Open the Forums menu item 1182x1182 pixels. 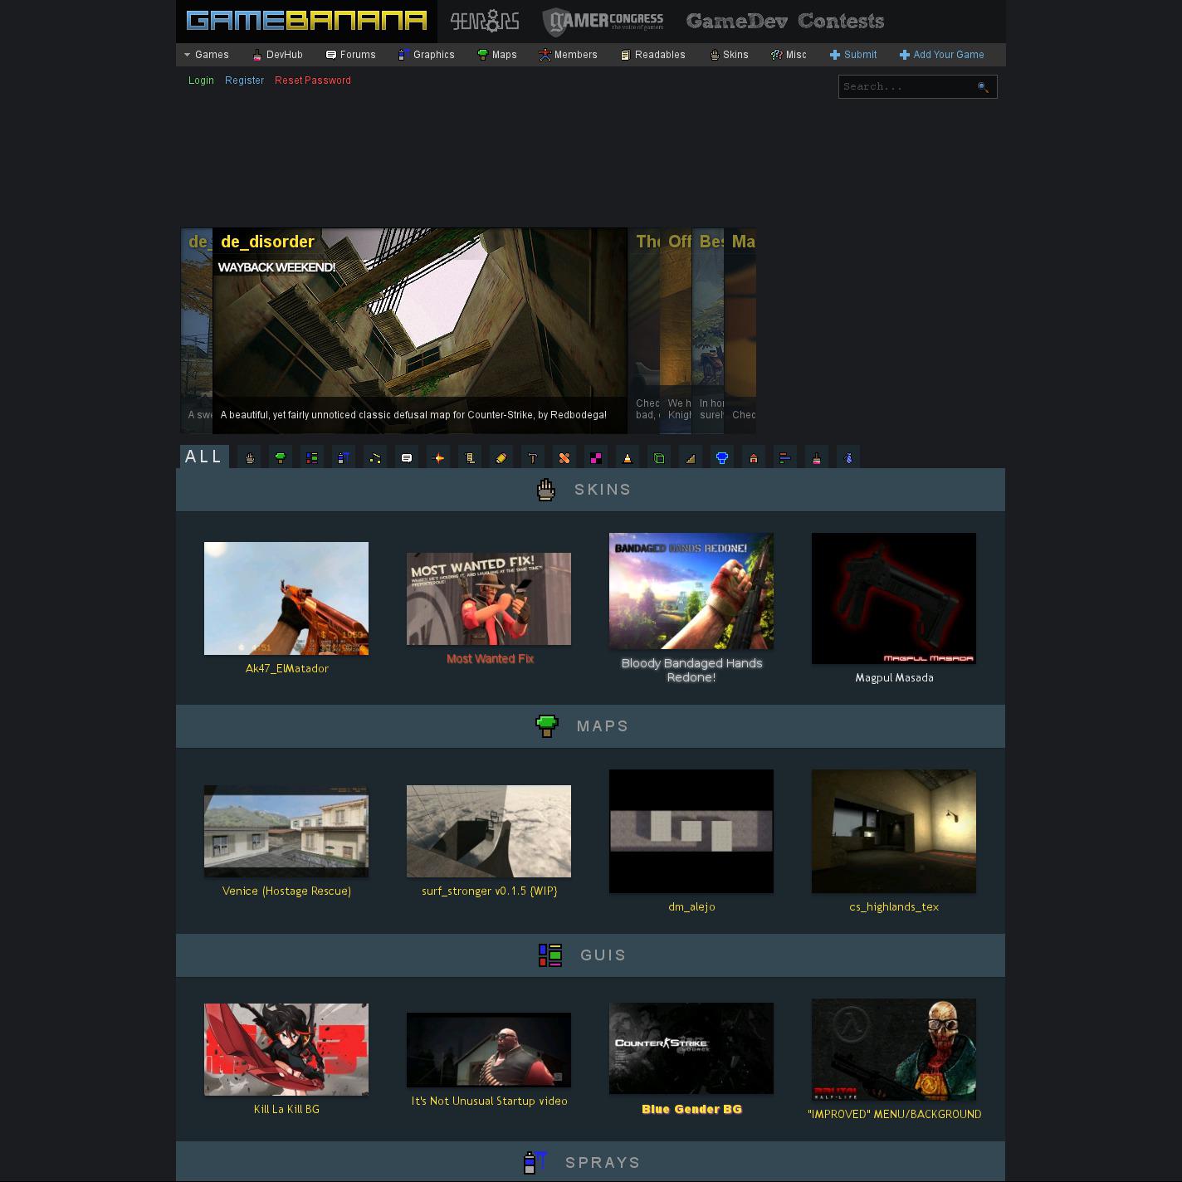351,55
